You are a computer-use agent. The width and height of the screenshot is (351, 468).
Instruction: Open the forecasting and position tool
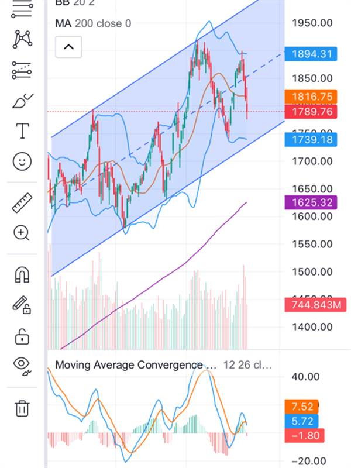point(22,70)
